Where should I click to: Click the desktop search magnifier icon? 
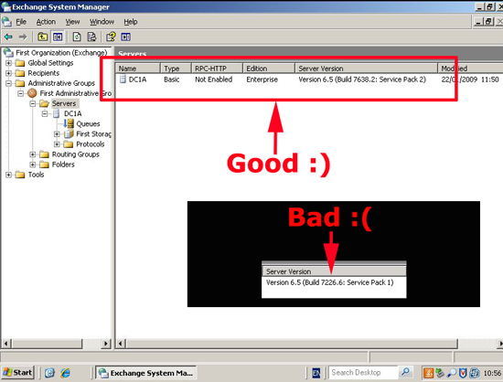click(405, 372)
